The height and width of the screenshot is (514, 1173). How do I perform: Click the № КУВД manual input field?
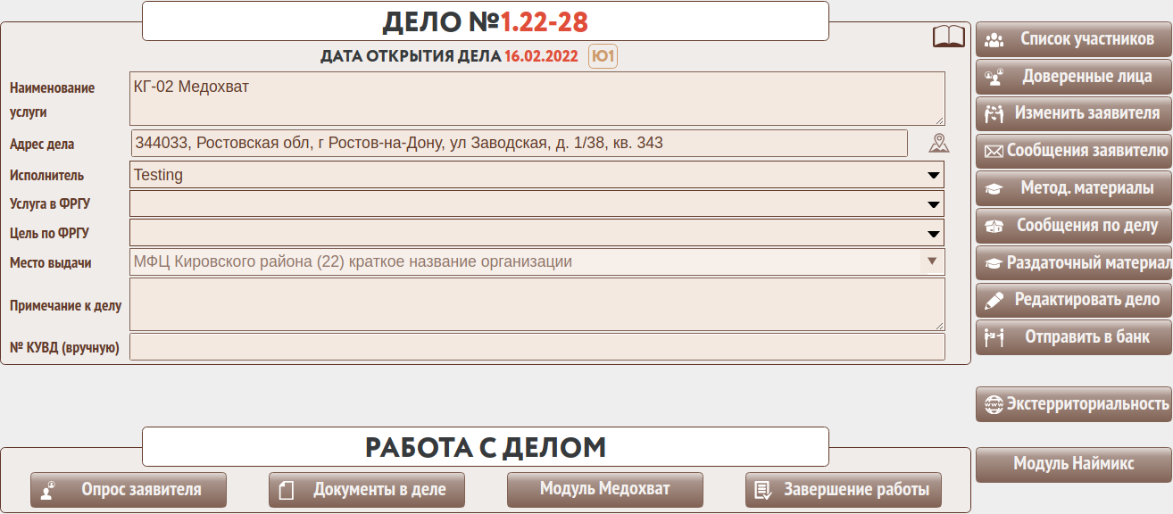coord(537,347)
